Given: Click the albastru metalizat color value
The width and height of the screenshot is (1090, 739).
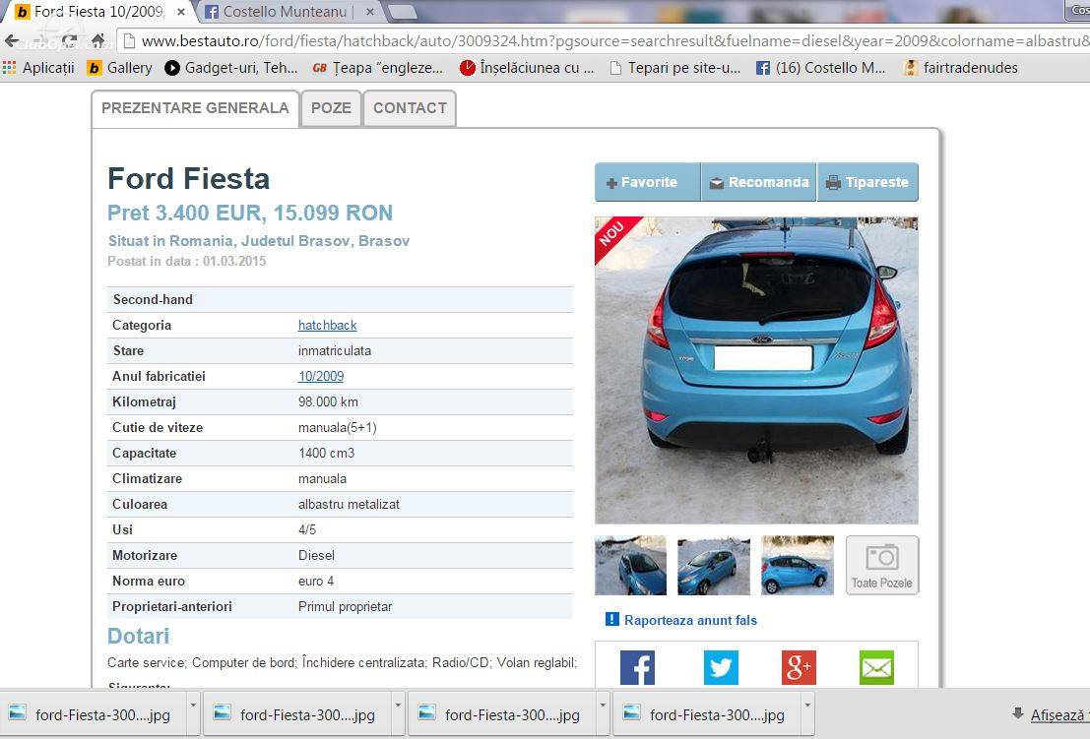Looking at the screenshot, I should (x=349, y=504).
